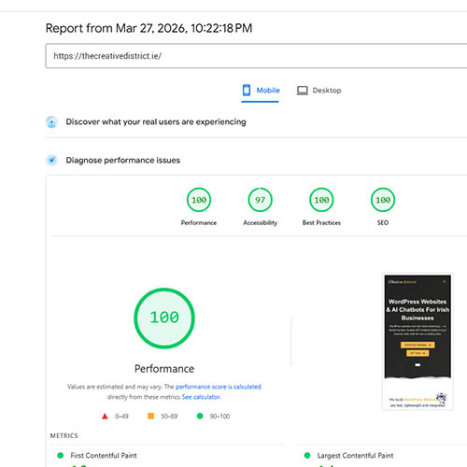This screenshot has width=467, height=467.
Task: Open the 'See calculator' link
Action: pyautogui.click(x=201, y=397)
